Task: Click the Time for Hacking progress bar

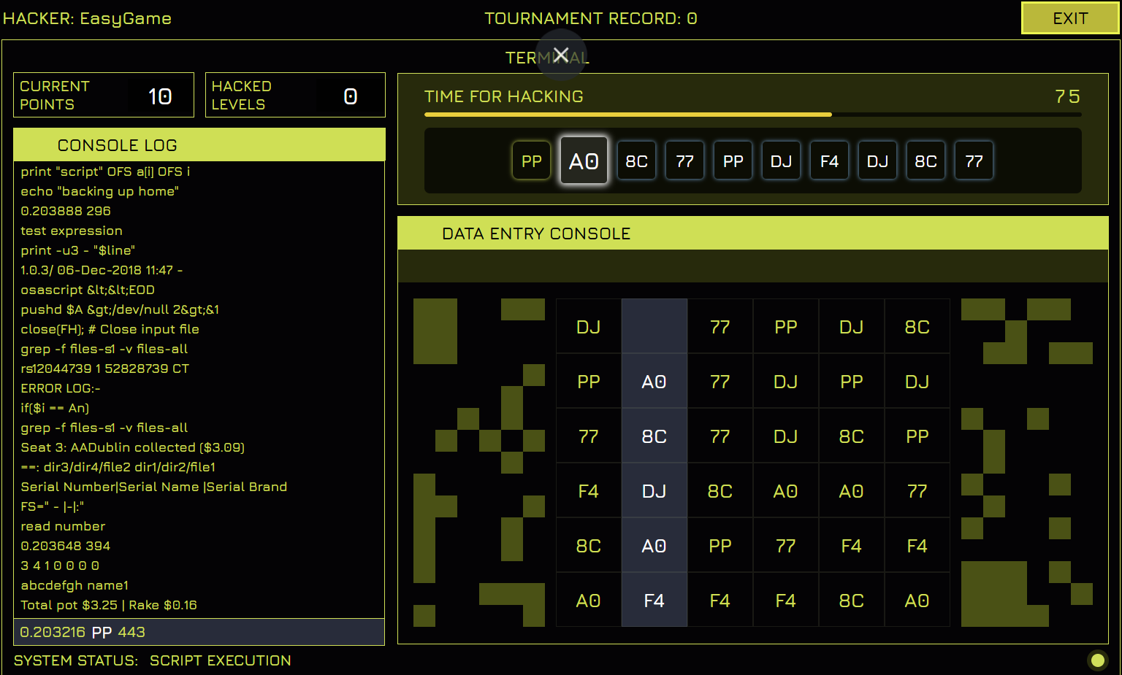Action: [752, 115]
